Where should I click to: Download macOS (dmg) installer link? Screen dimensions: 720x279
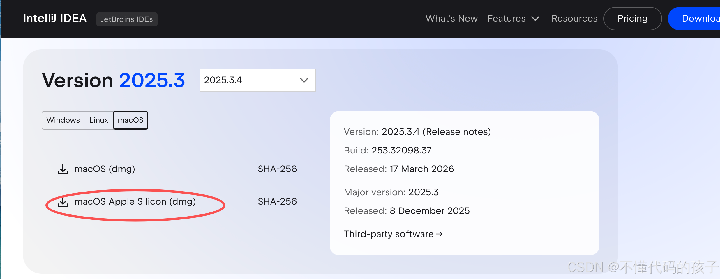pos(105,169)
